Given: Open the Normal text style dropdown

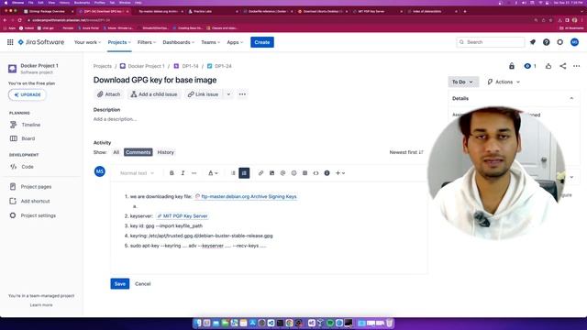Looking at the screenshot, I should (137, 173).
